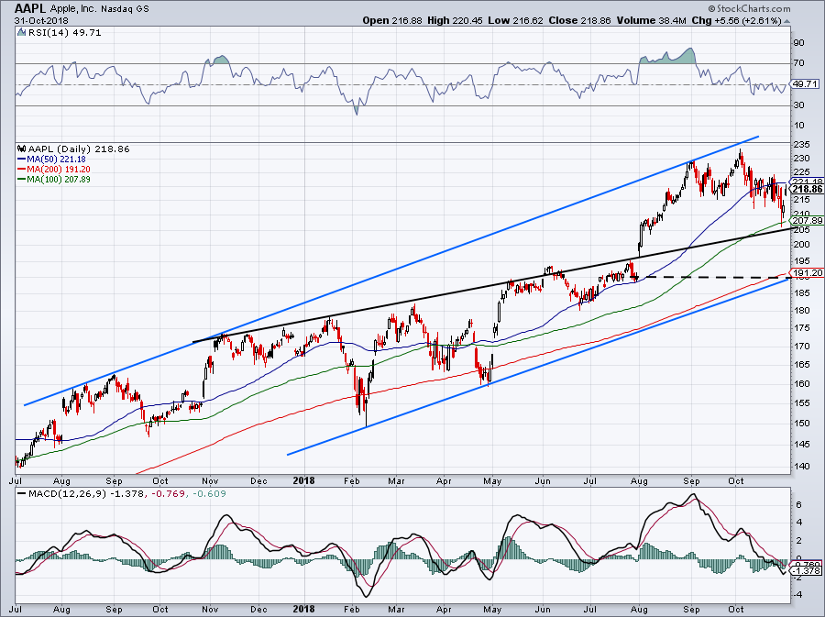Click the red MA(200) legend line swatch

[22, 170]
